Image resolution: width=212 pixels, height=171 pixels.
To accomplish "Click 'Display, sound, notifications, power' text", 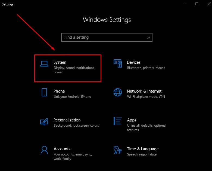I will click(74, 70).
